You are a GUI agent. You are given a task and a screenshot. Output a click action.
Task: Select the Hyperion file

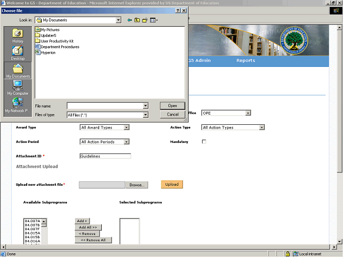(x=46, y=52)
